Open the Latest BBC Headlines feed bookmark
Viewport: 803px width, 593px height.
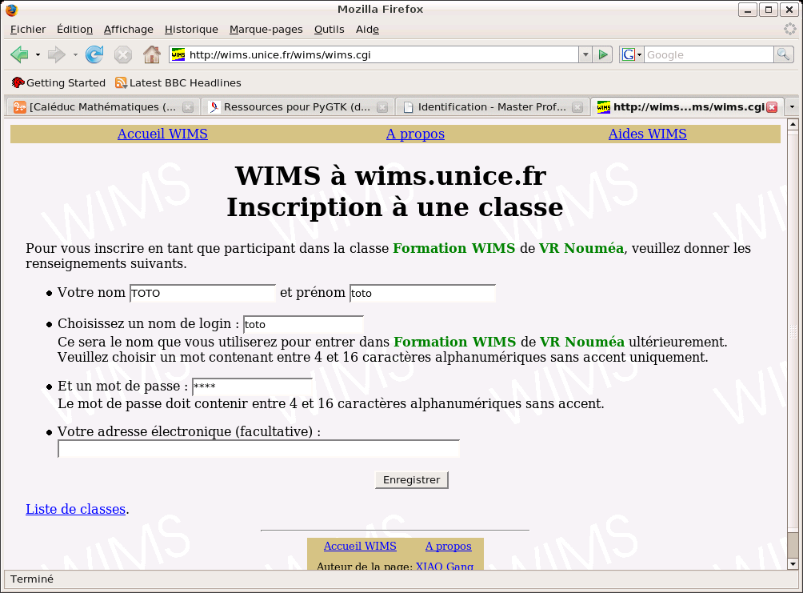click(178, 82)
